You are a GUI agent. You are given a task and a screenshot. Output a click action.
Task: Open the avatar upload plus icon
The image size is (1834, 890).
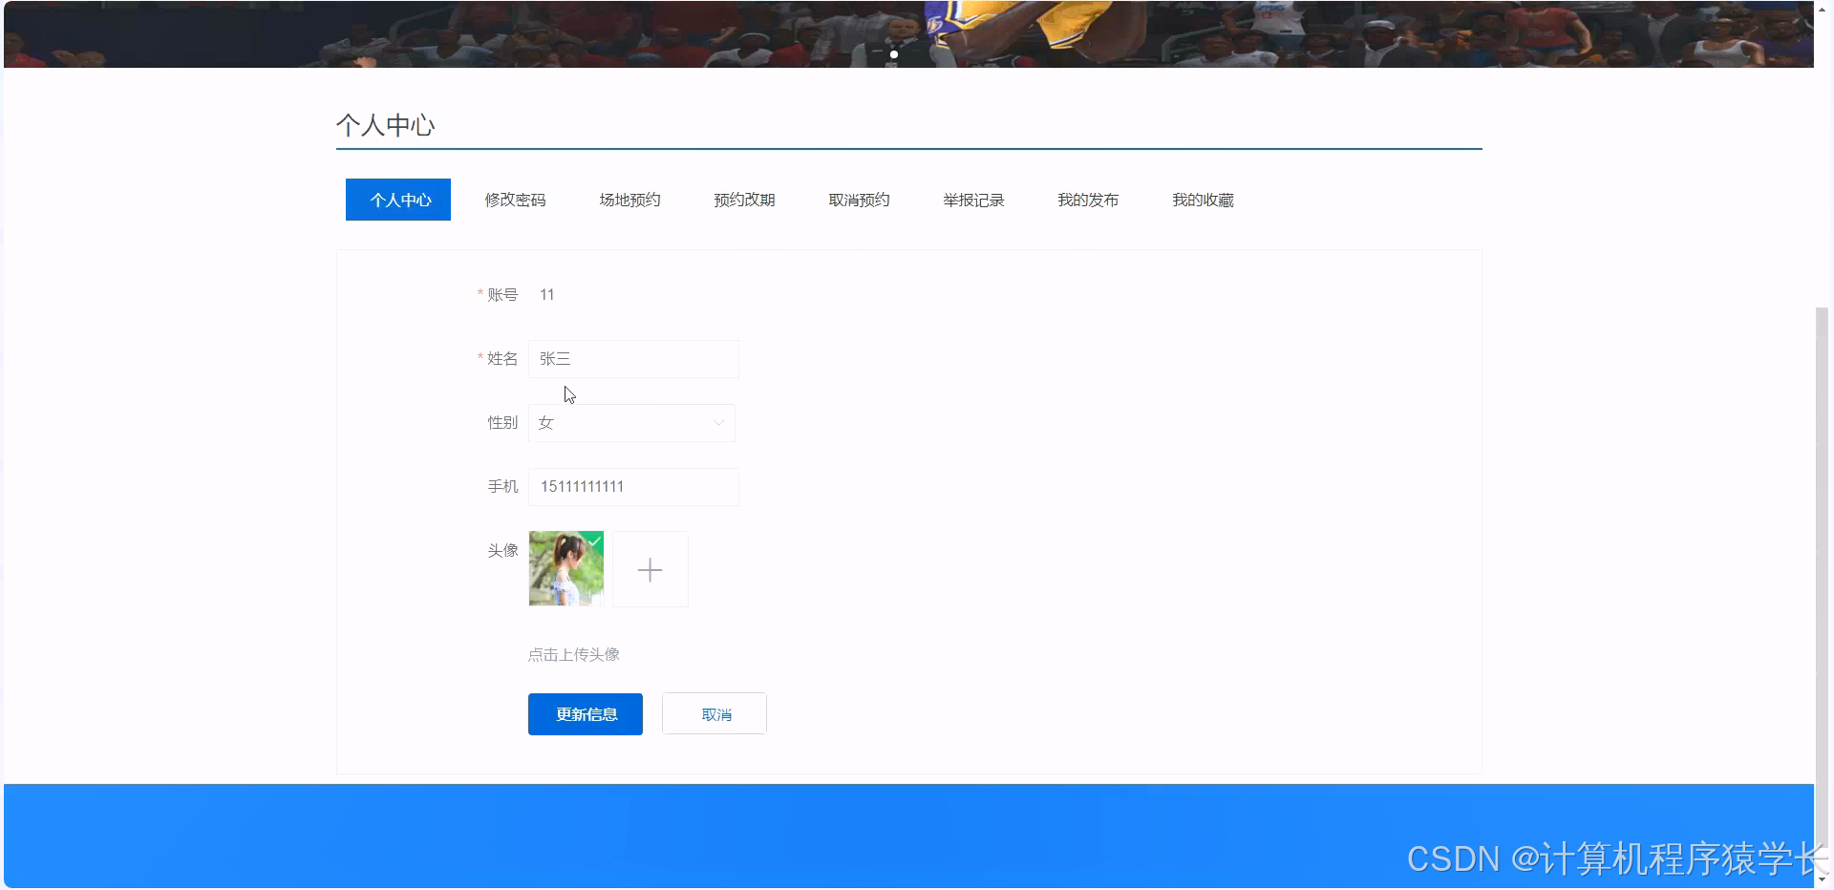tap(650, 569)
